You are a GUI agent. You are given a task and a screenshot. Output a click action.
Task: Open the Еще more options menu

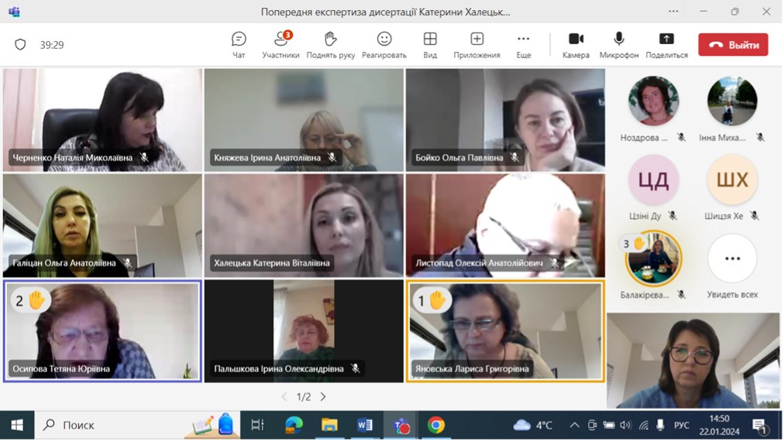click(x=524, y=45)
